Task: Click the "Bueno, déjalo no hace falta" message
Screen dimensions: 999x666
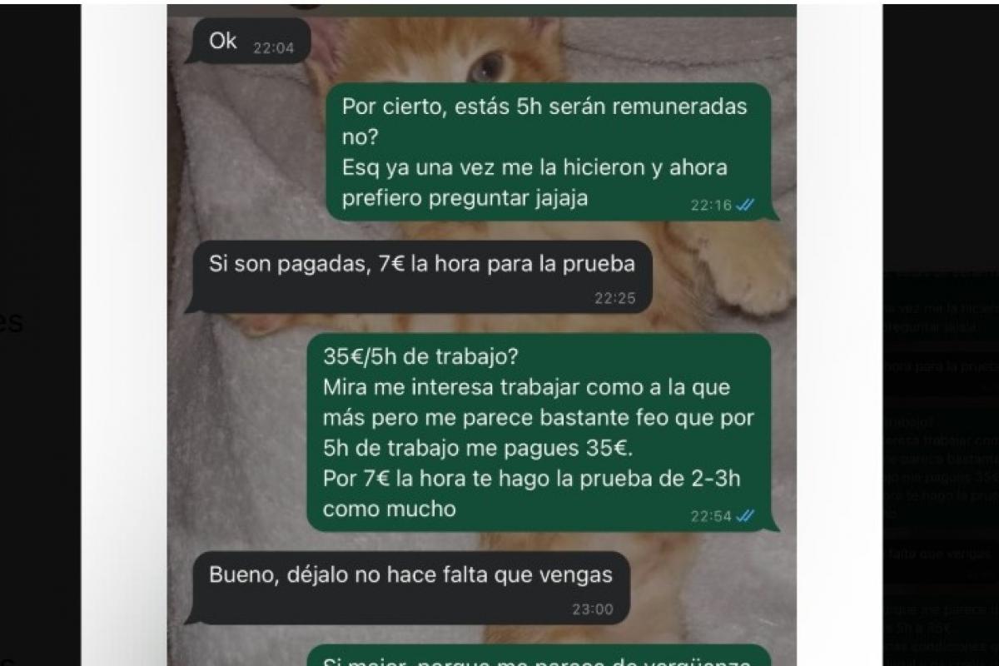Action: click(407, 588)
